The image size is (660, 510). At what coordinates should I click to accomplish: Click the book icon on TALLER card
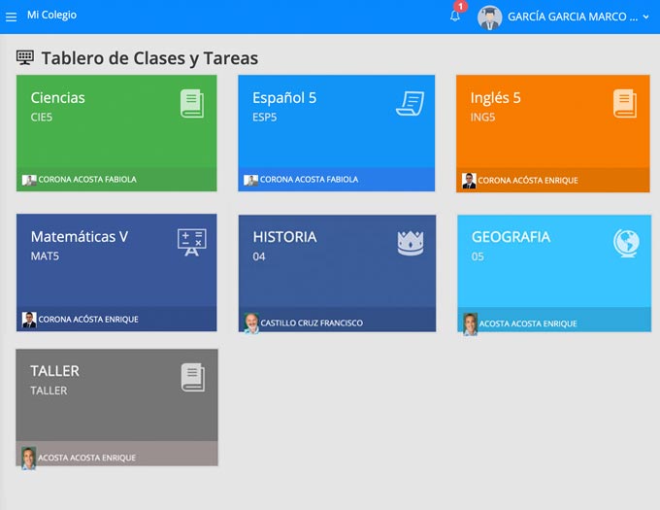[193, 377]
